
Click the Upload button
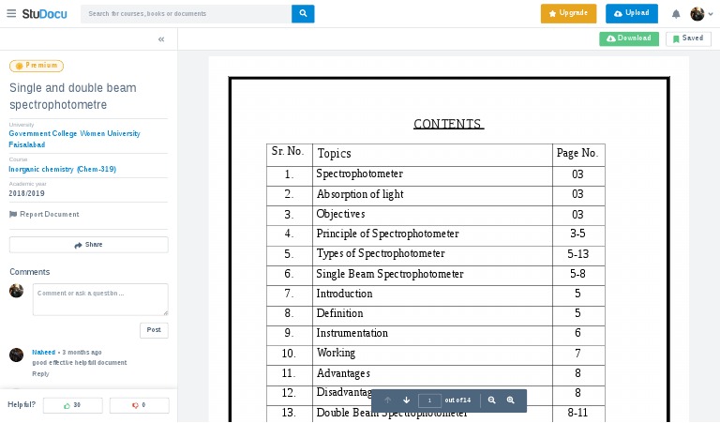pos(632,13)
